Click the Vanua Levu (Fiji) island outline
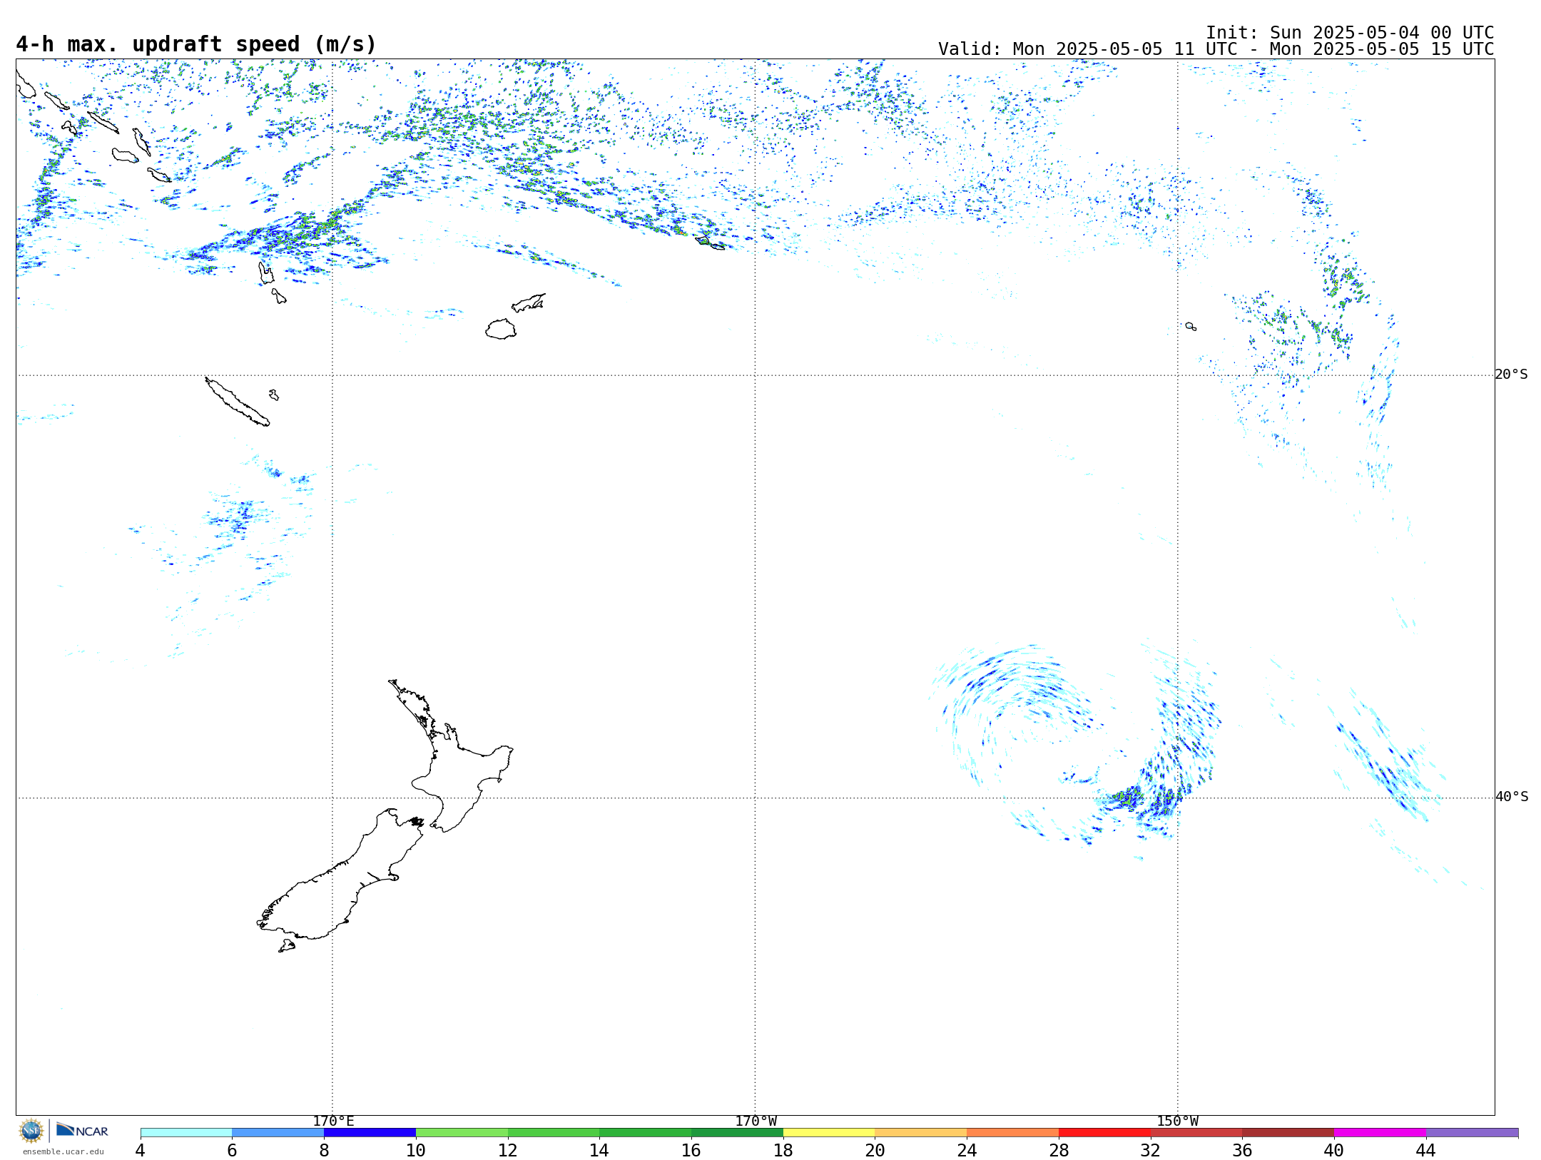This screenshot has height=1160, width=1541. [529, 303]
